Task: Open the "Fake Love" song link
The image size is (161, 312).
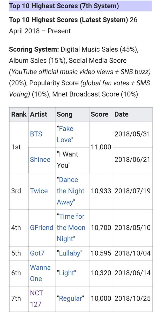Action: (65, 134)
